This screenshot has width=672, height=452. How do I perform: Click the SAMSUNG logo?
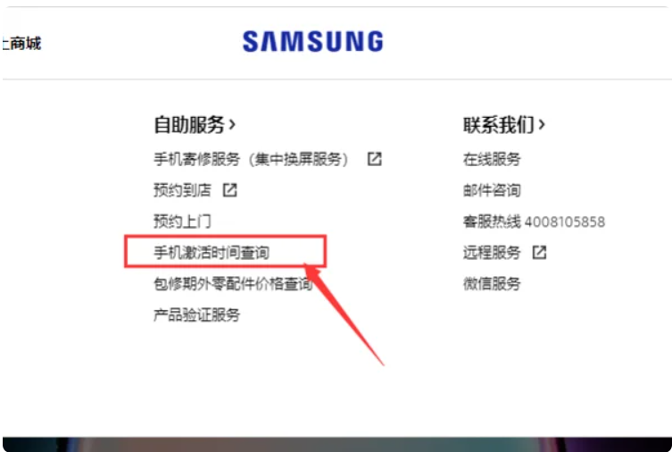[313, 42]
